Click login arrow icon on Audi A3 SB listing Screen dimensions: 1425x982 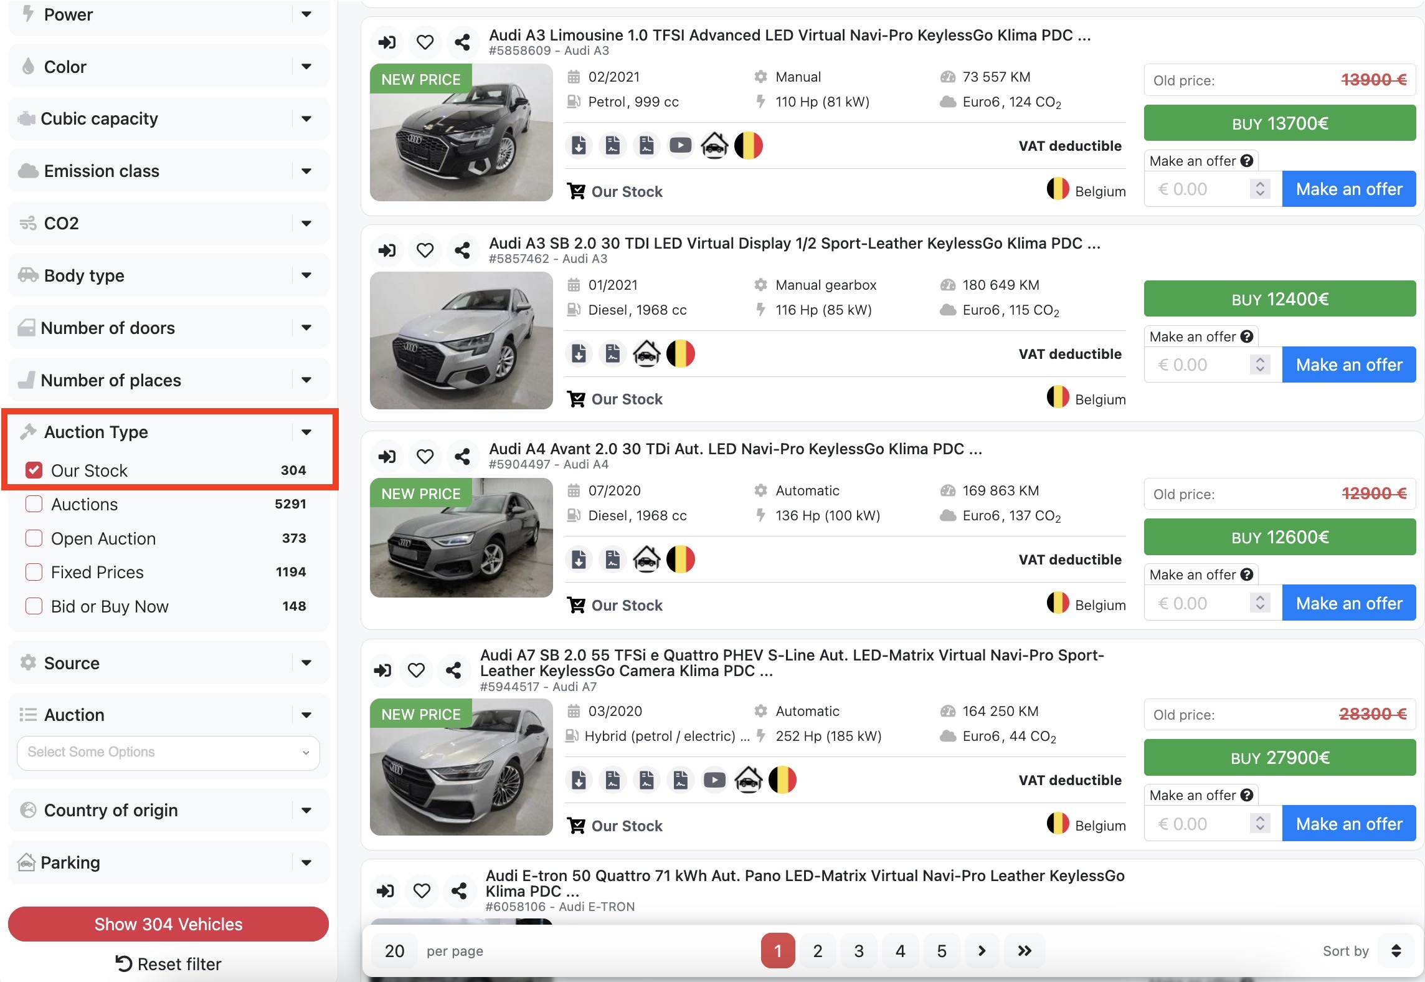point(387,250)
